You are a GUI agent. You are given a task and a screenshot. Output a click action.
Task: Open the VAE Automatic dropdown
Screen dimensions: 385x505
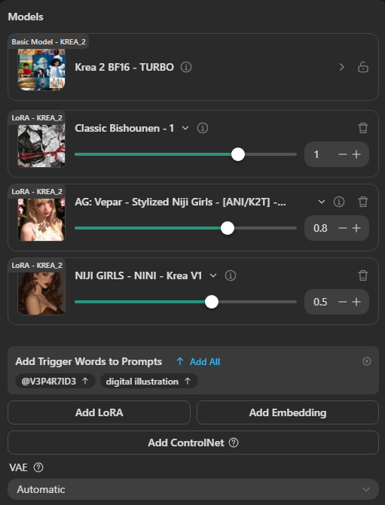[193, 489]
